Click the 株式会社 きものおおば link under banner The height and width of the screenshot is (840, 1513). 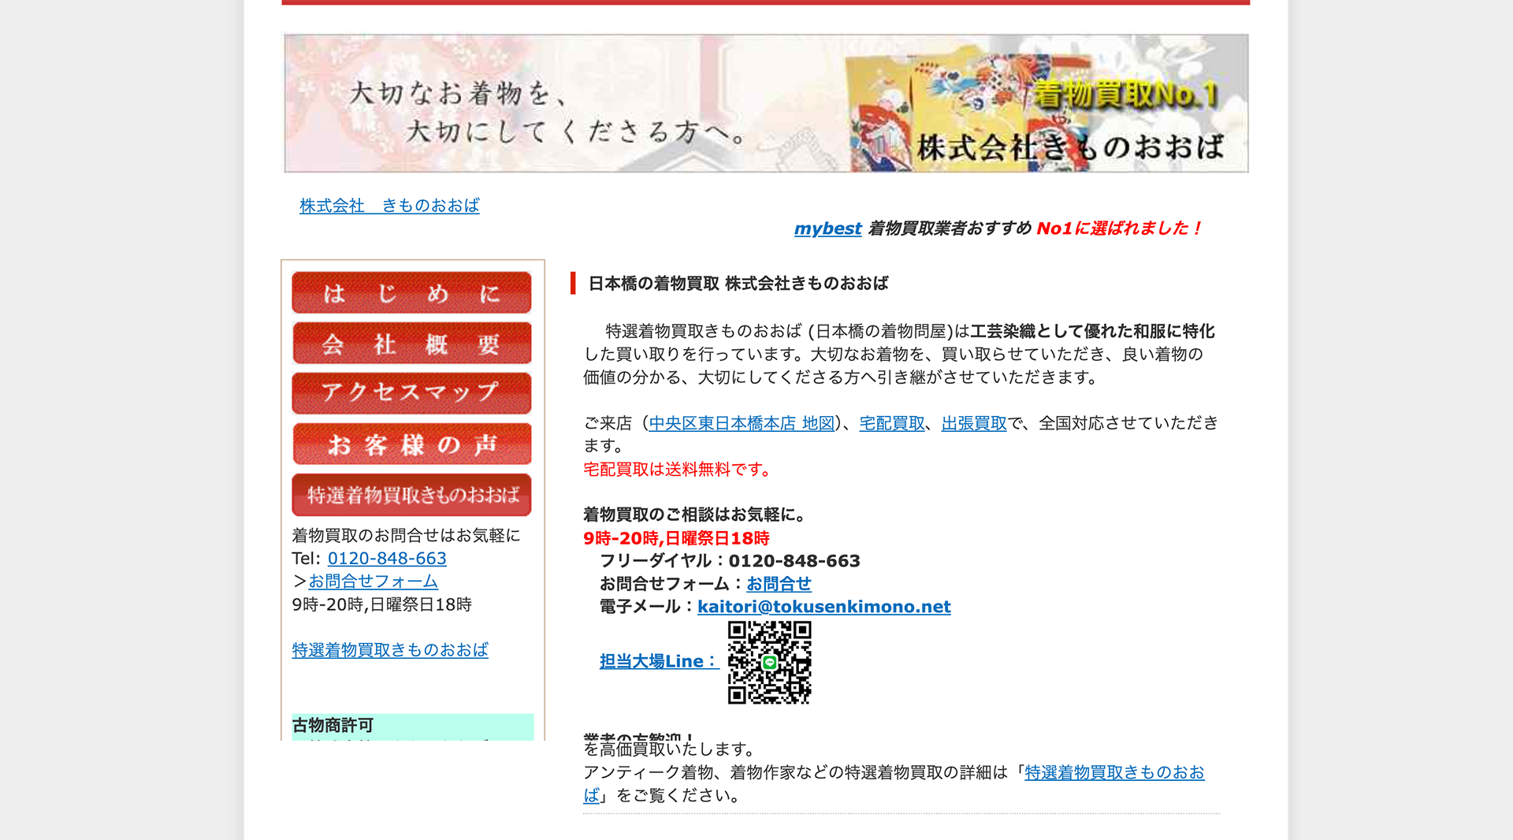tap(389, 206)
